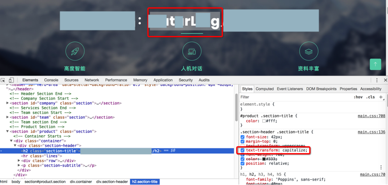Switch to the Network tab
Viewport: 388px width, 185px height.
point(92,80)
